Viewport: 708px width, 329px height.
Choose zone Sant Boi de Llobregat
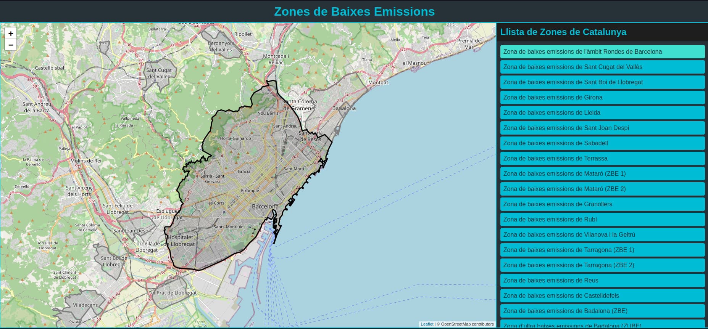tap(602, 82)
